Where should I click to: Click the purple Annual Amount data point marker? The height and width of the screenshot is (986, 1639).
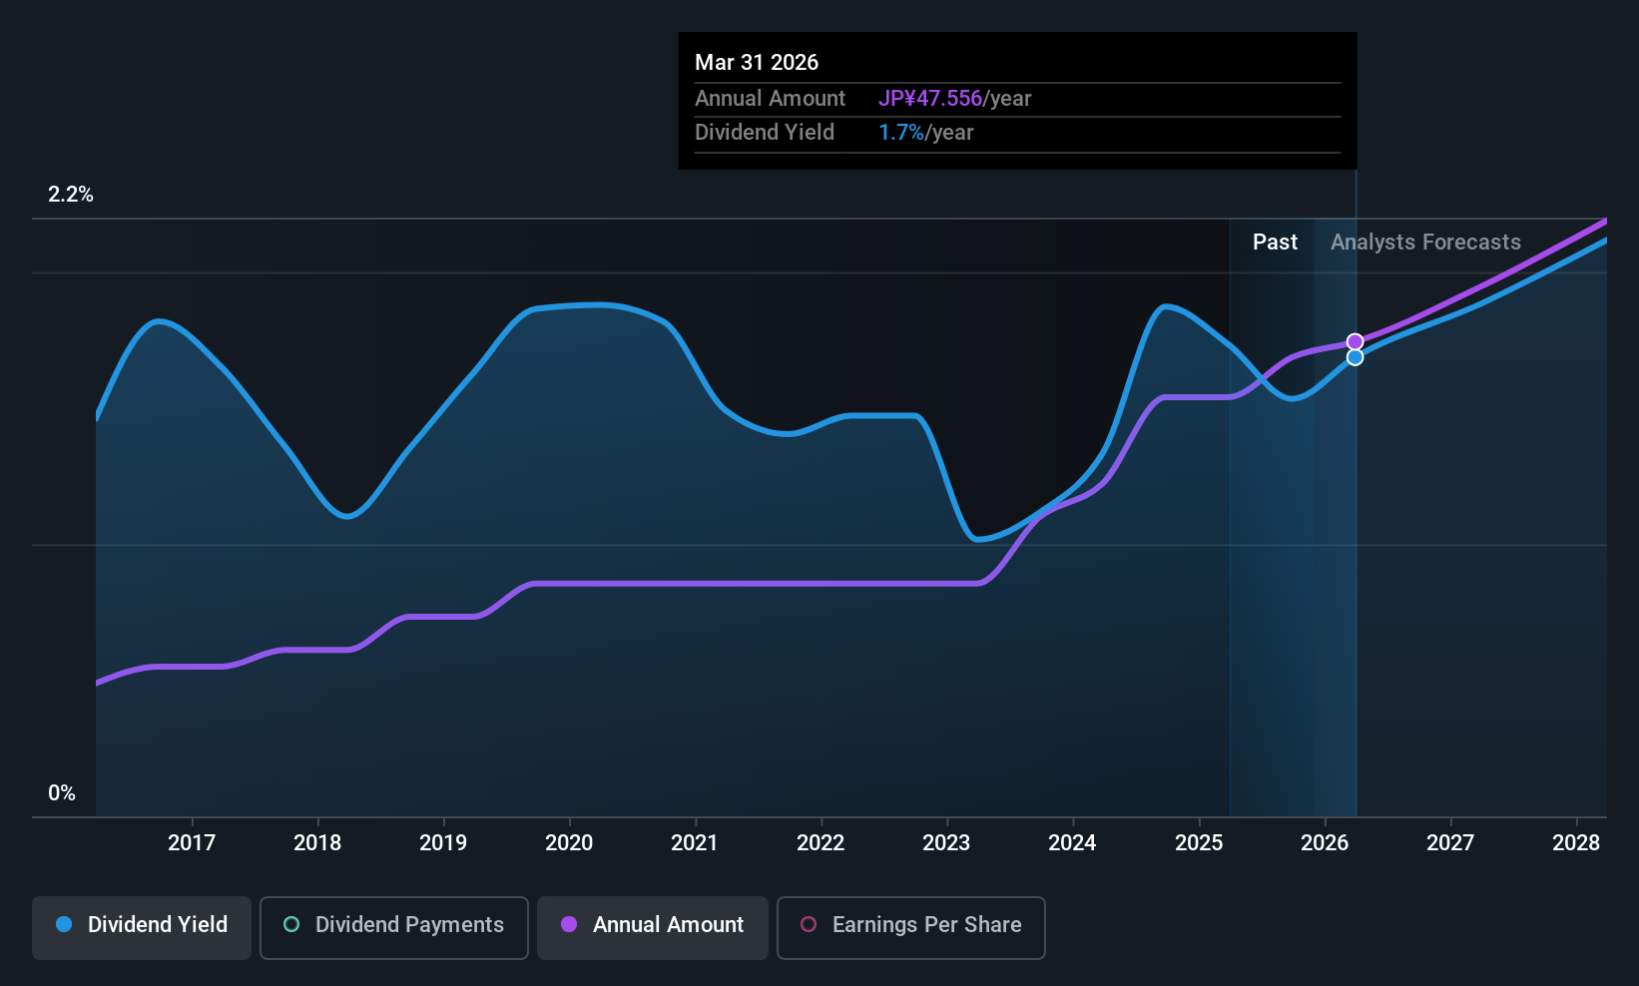pyautogui.click(x=1355, y=342)
